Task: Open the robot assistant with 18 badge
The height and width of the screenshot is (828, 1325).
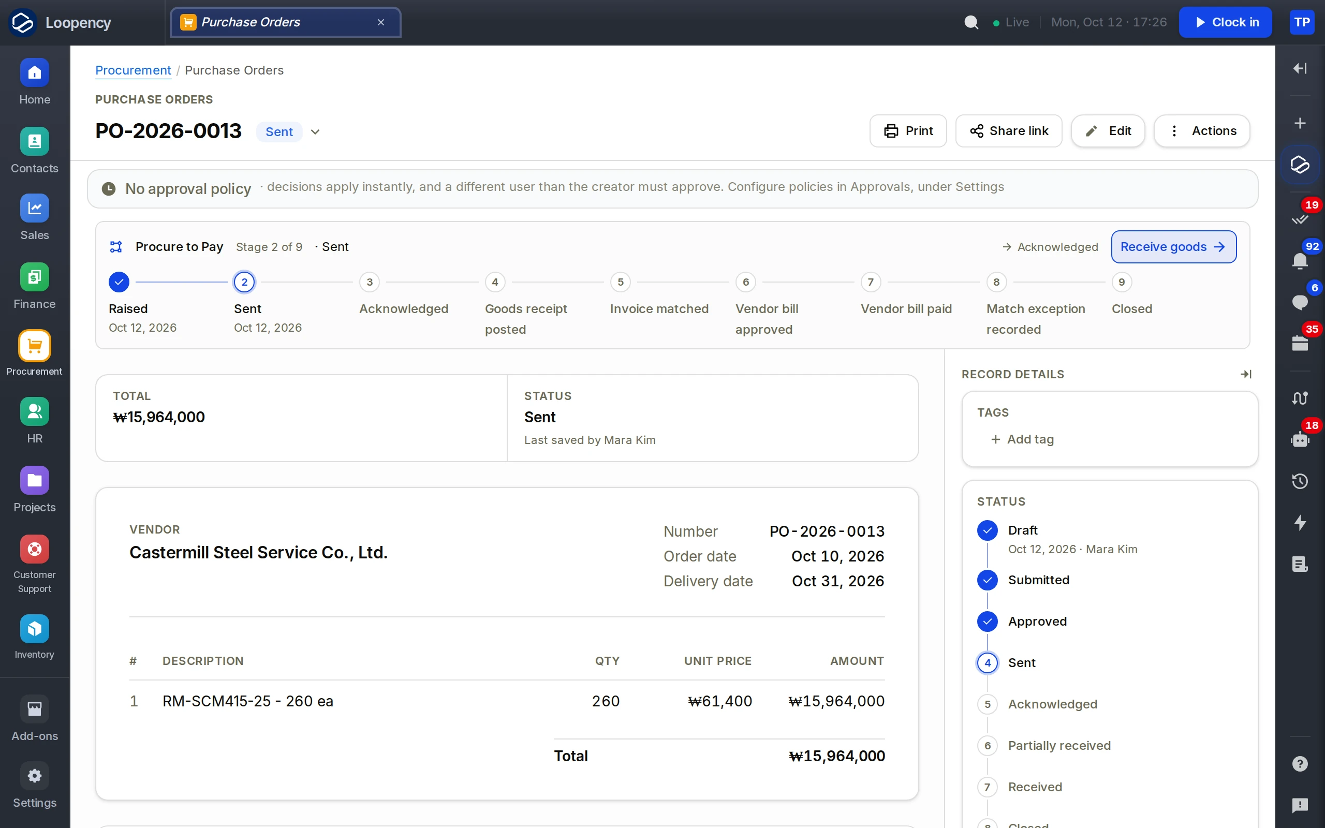Action: pos(1300,439)
